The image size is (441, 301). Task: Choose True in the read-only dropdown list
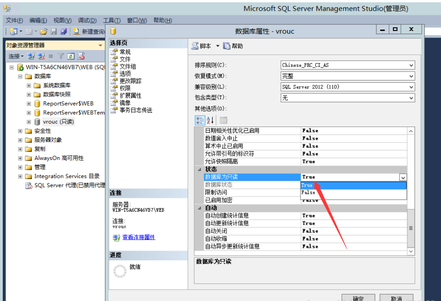coord(354,185)
